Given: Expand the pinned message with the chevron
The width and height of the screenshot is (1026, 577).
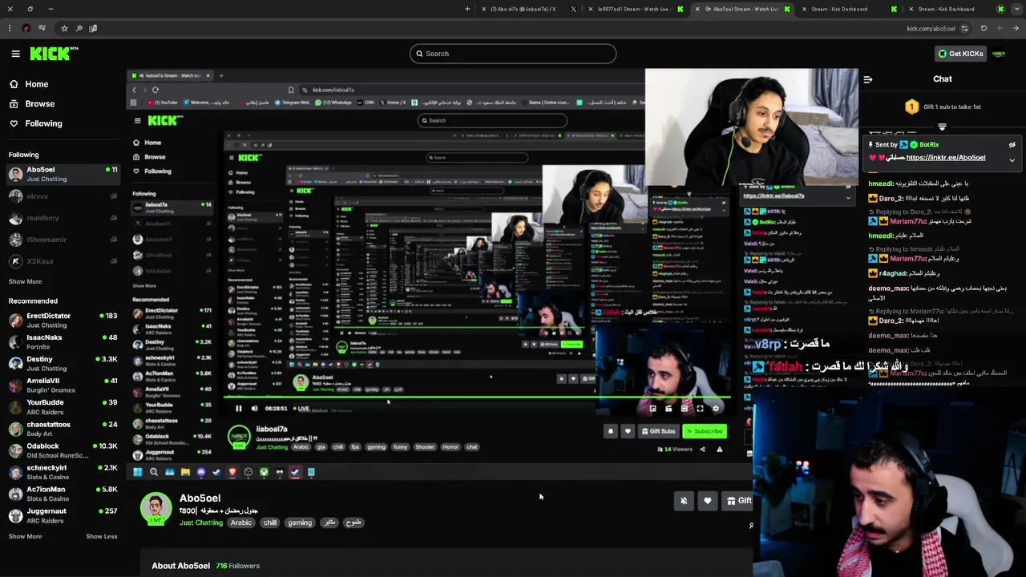Looking at the screenshot, I should pos(1012,159).
